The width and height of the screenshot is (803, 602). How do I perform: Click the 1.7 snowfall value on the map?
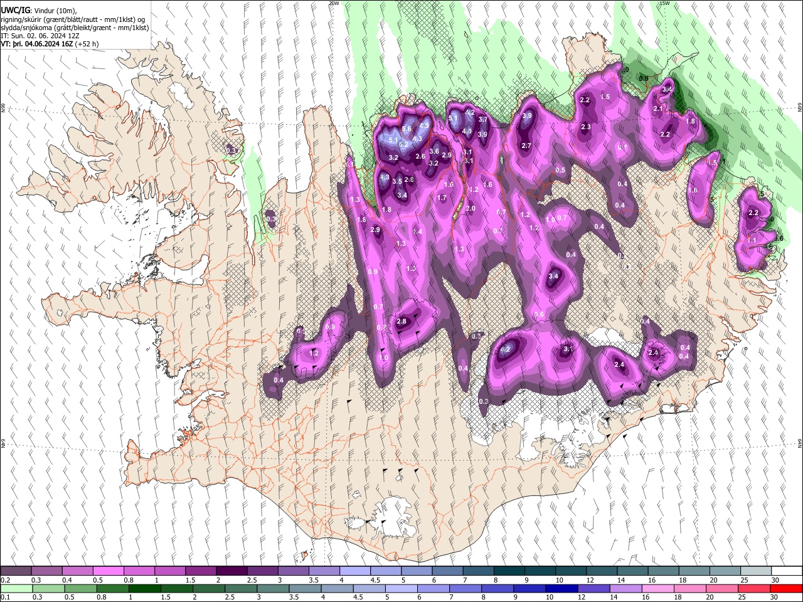(x=442, y=198)
